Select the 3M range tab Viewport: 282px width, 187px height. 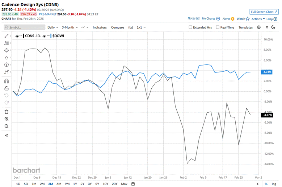point(51,184)
